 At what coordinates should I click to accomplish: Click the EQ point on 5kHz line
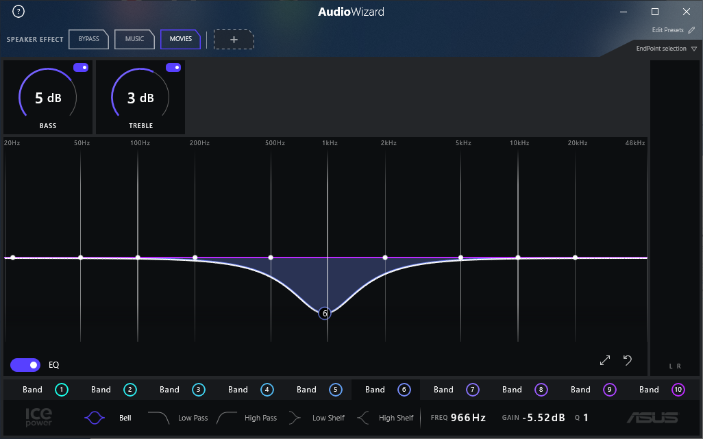(461, 258)
